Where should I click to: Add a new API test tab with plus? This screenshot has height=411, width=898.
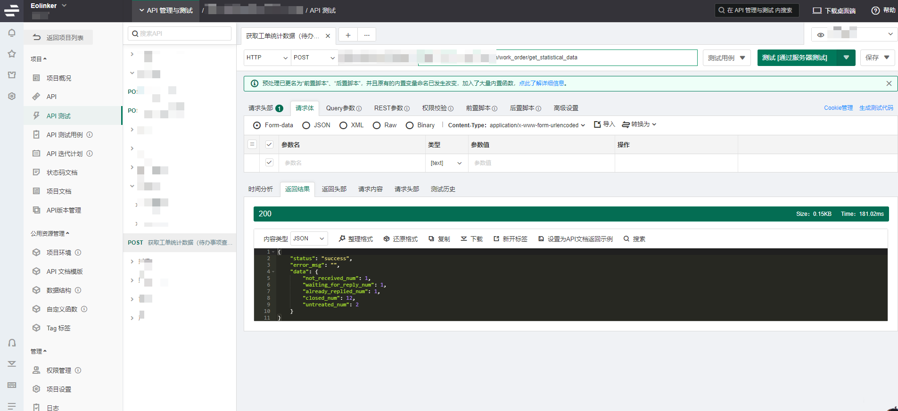tap(348, 35)
